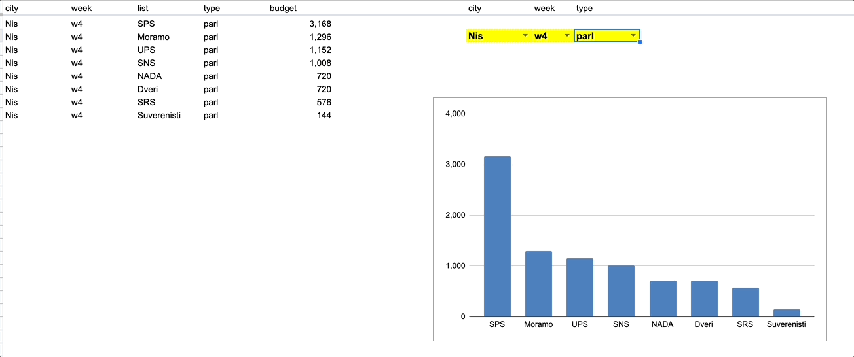Select the Moramo bar in the chart
Screen dimensions: 854x357
coord(538,284)
